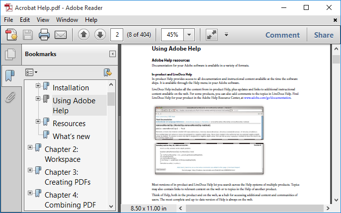The image size is (341, 213).
Task: Close document with menu bar X
Action: point(335,20)
